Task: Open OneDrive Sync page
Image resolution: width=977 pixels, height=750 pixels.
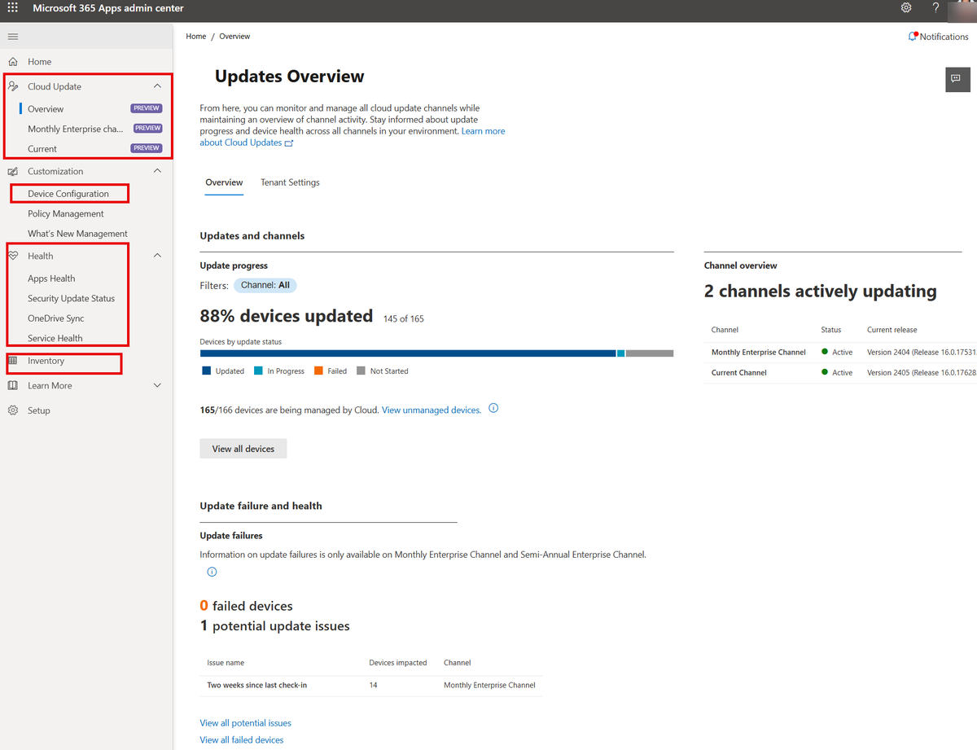Action: pos(56,318)
